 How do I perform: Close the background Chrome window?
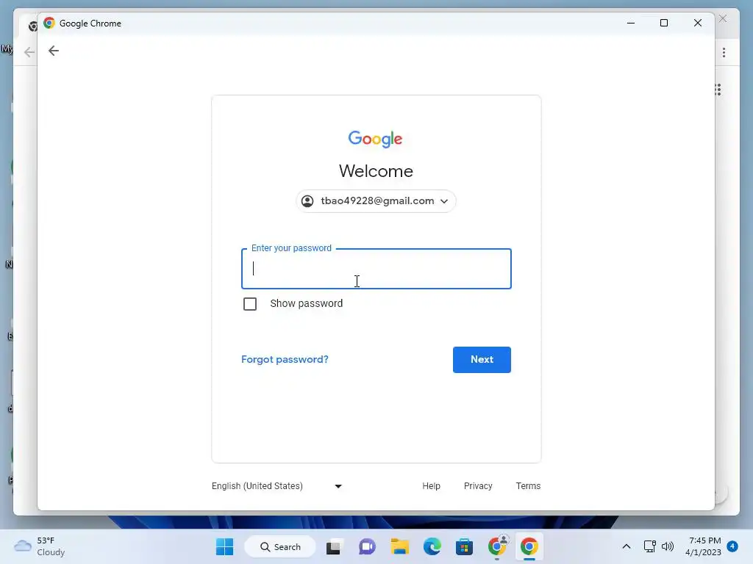click(x=723, y=18)
